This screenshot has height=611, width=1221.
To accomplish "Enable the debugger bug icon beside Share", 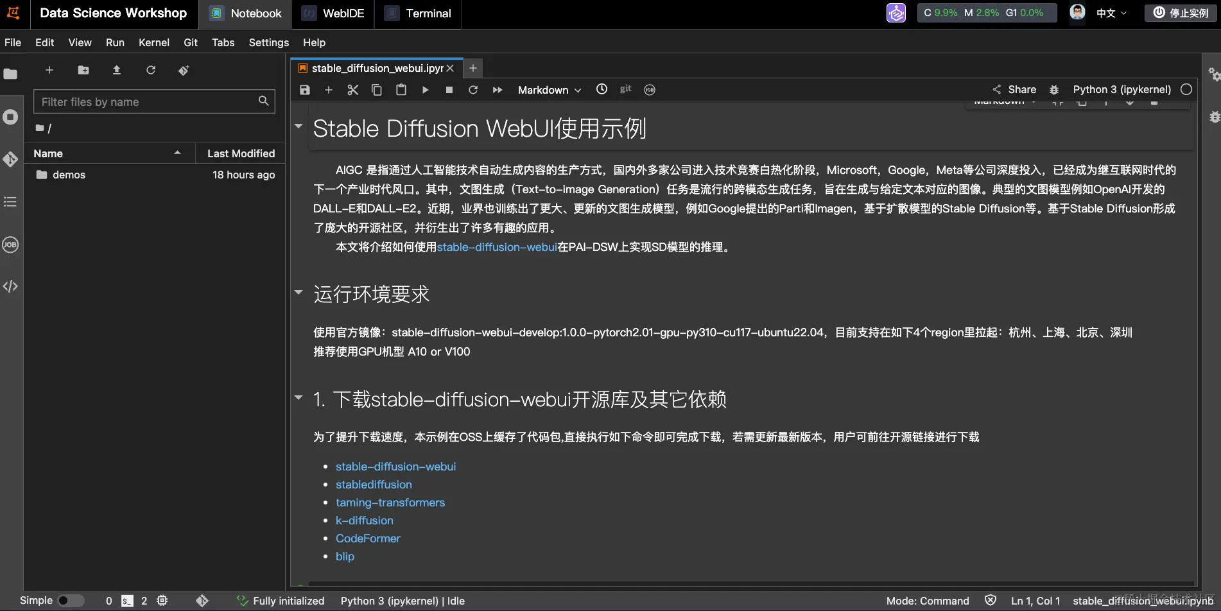I will [x=1054, y=90].
